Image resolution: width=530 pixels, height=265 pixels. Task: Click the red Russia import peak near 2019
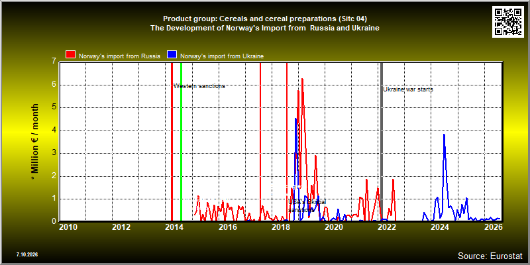pyautogui.click(x=302, y=79)
